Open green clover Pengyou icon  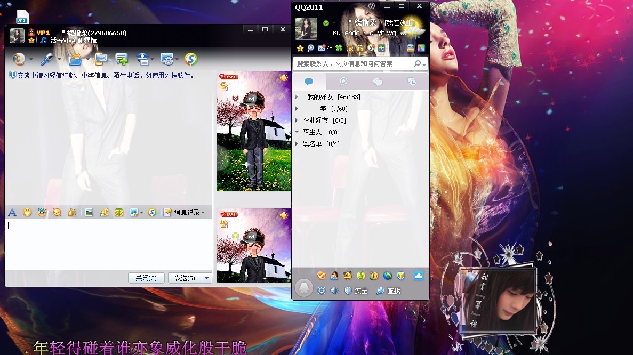[339, 49]
